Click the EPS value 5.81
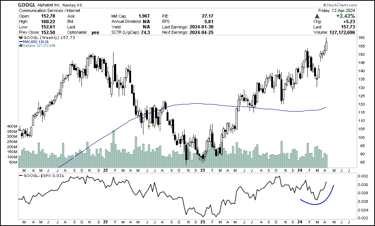375x226 pixels. (x=209, y=22)
